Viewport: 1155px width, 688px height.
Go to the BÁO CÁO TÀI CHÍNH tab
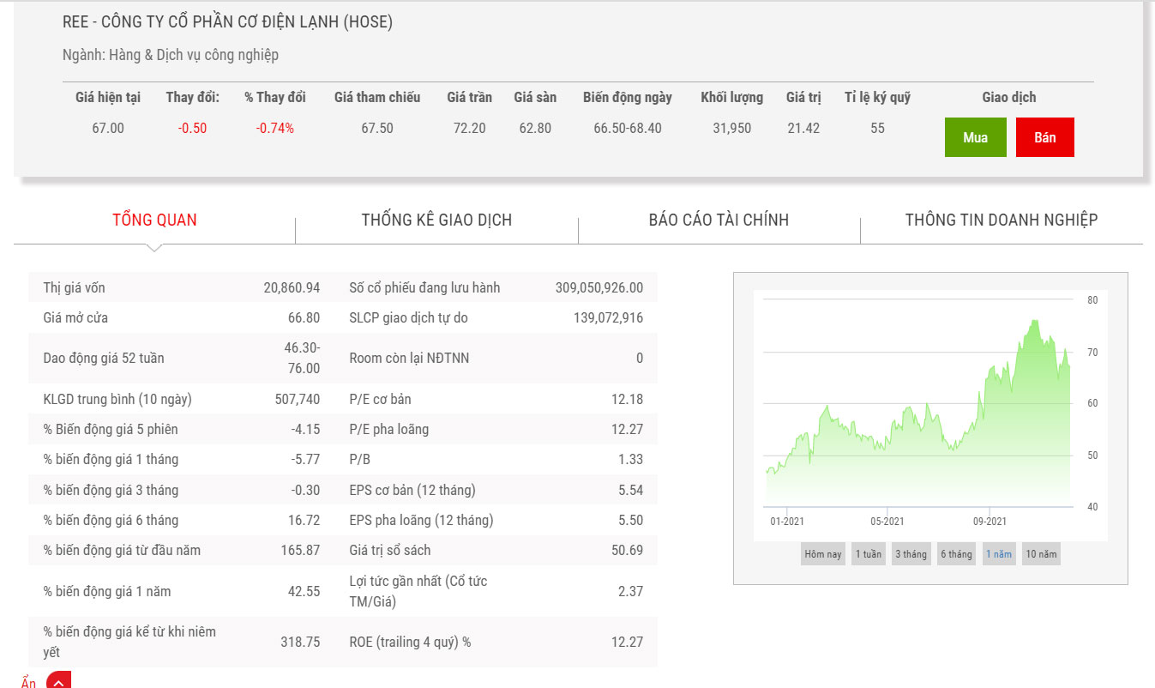719,220
